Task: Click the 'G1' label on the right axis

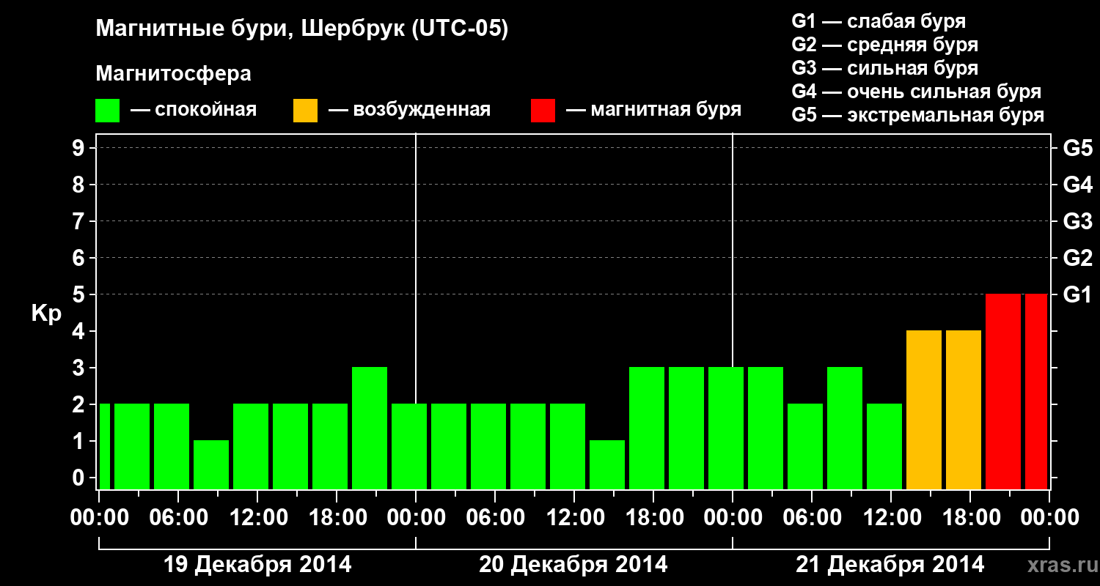Action: click(1077, 294)
